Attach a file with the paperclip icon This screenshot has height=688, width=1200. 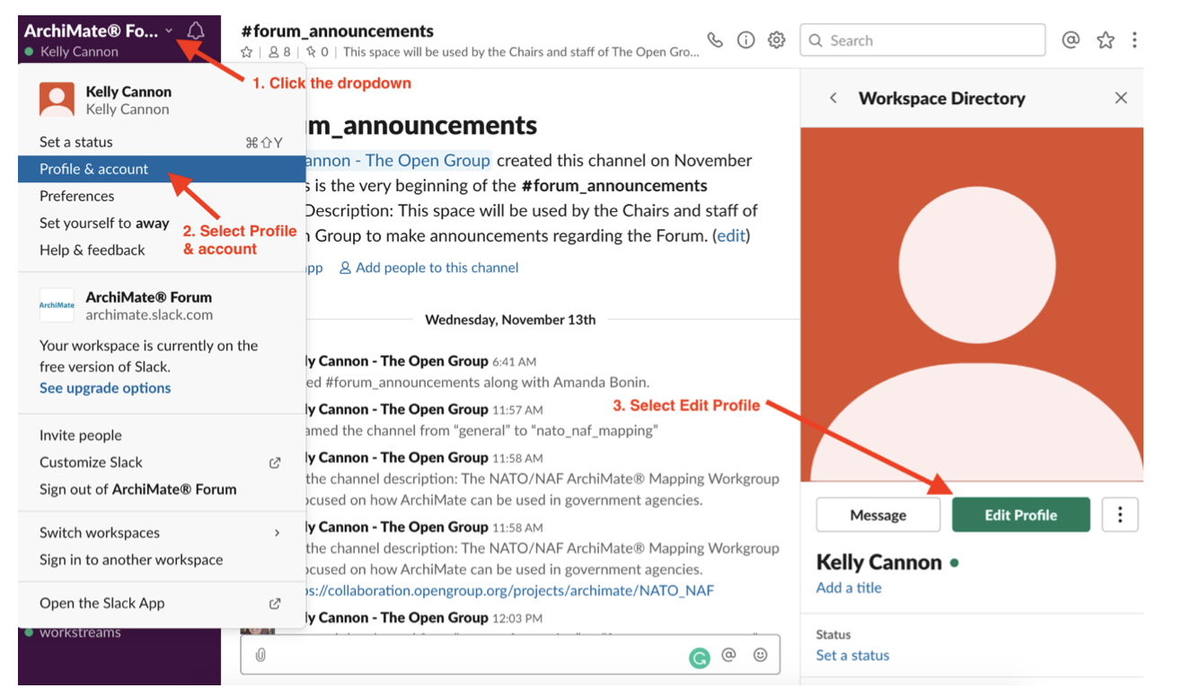pyautogui.click(x=261, y=653)
